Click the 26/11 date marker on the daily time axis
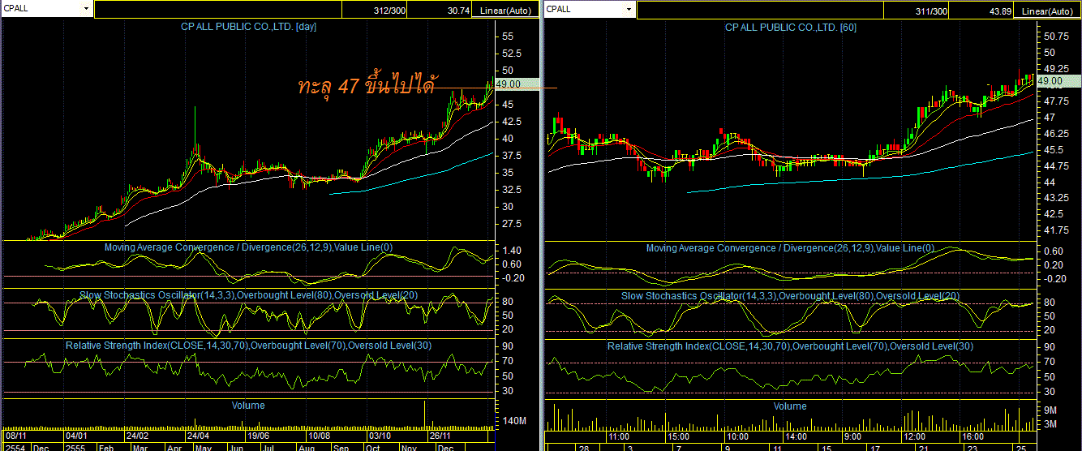1082x451 pixels. point(441,436)
